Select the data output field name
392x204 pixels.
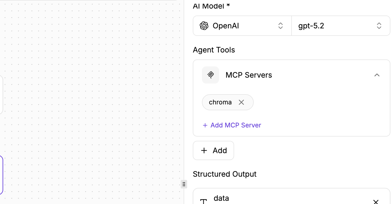point(221,198)
